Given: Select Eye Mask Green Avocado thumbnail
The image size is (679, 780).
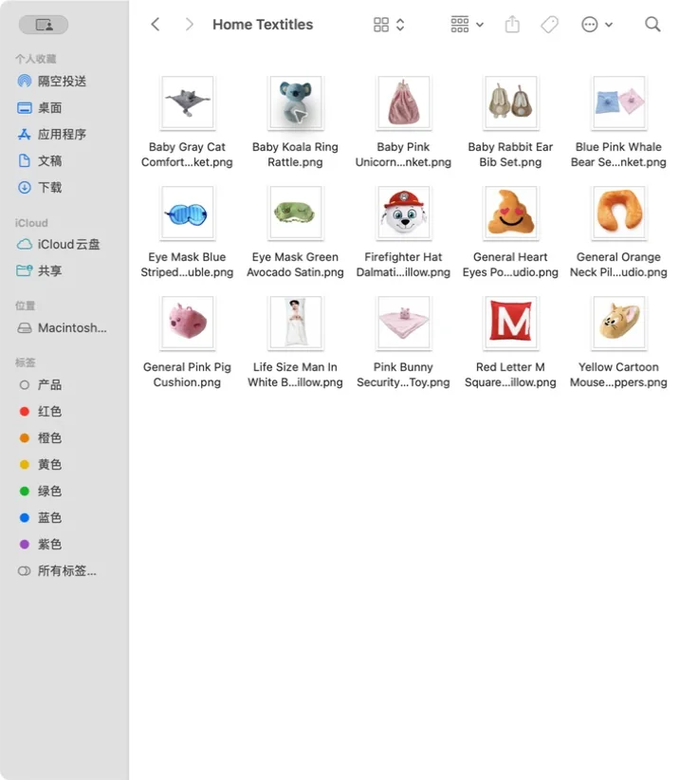Looking at the screenshot, I should pos(295,213).
